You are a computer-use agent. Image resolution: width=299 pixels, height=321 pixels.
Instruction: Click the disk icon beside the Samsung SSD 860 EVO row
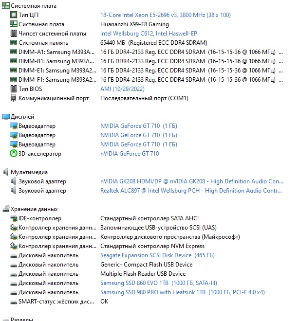point(14,284)
